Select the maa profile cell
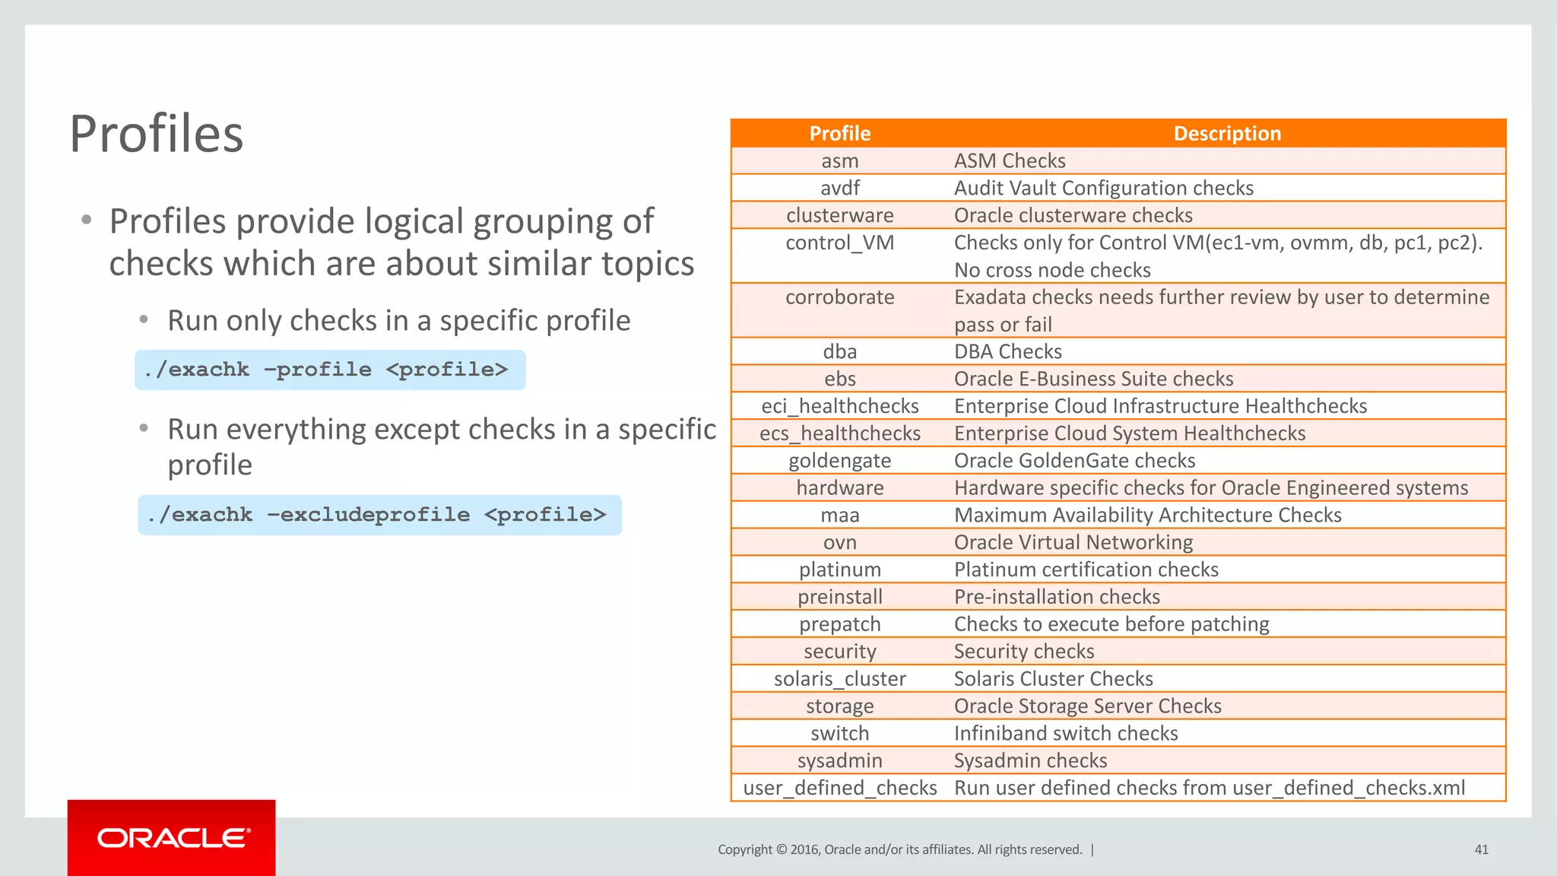This screenshot has height=876, width=1557. click(x=840, y=515)
